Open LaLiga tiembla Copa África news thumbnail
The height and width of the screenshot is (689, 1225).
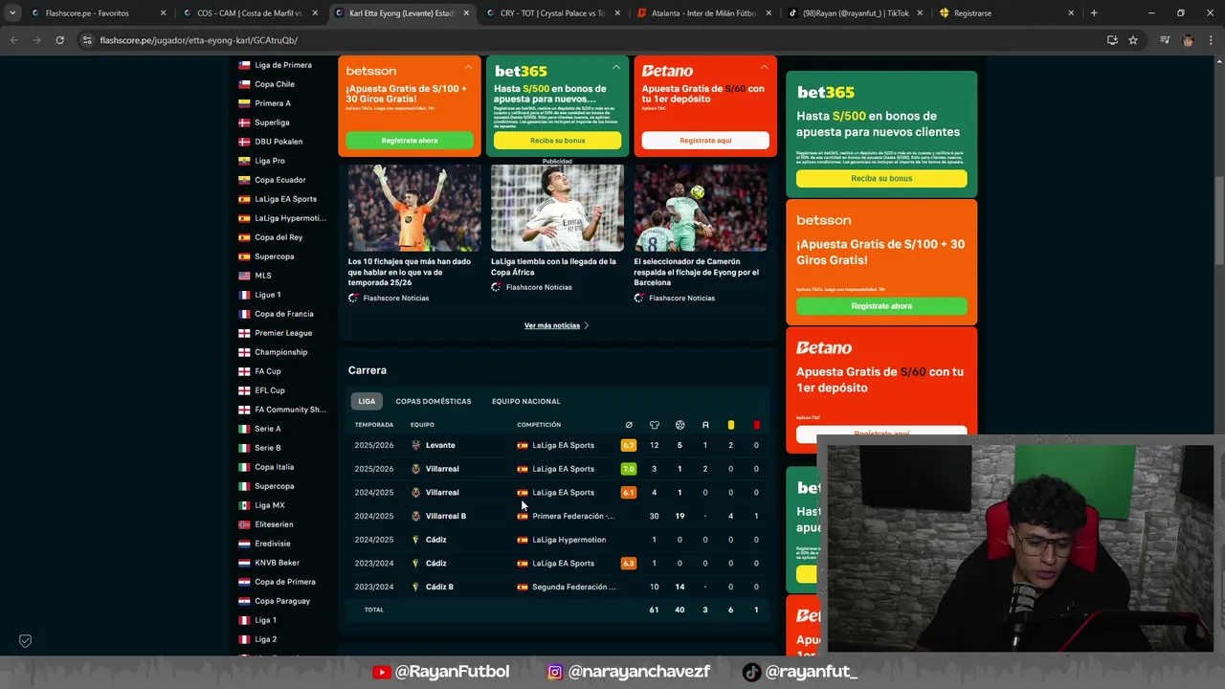coord(557,208)
